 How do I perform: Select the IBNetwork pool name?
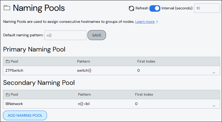point(14,104)
